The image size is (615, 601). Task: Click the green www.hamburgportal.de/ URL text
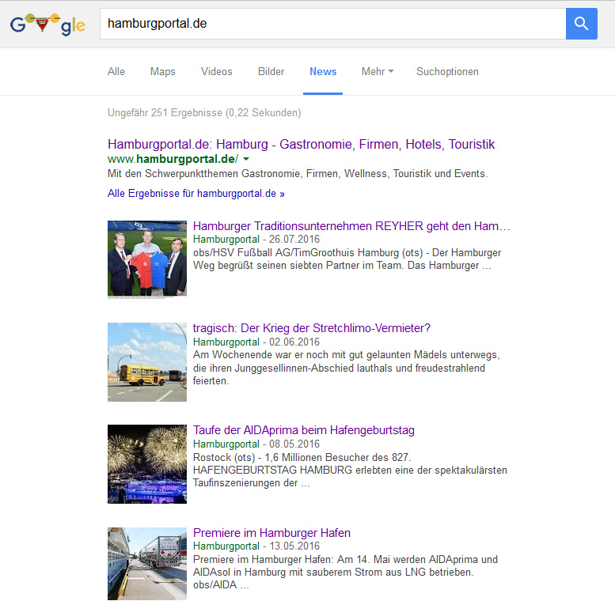click(173, 159)
